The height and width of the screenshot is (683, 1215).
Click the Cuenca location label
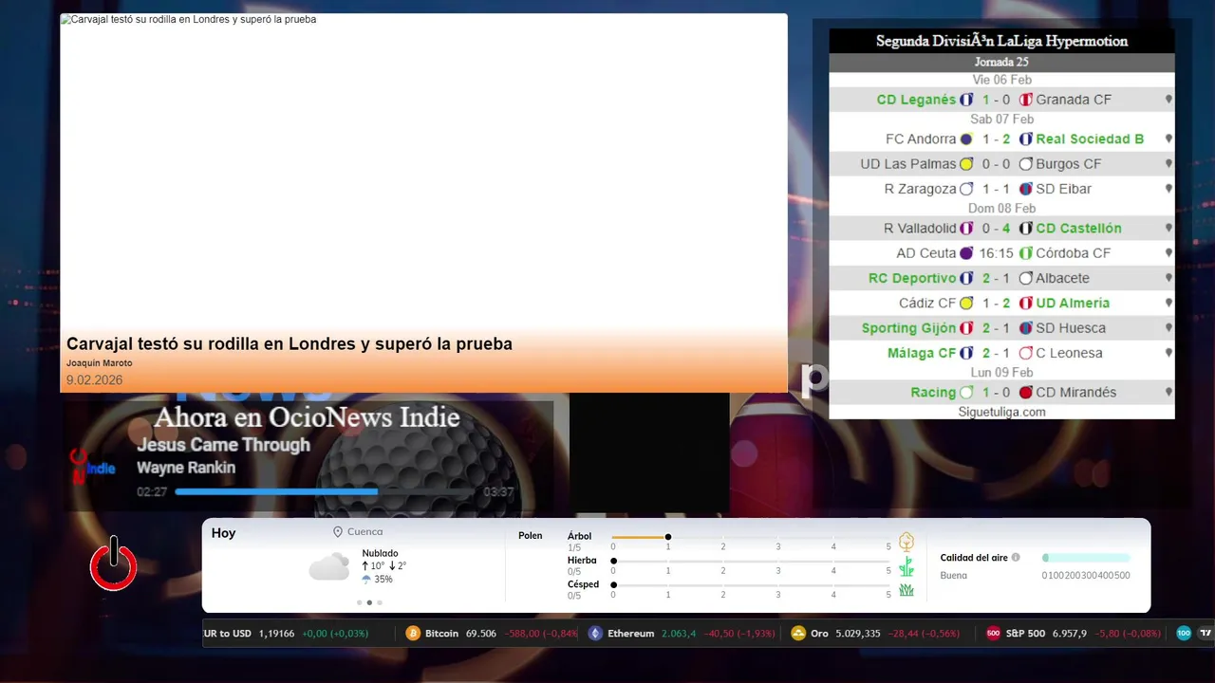(x=365, y=532)
